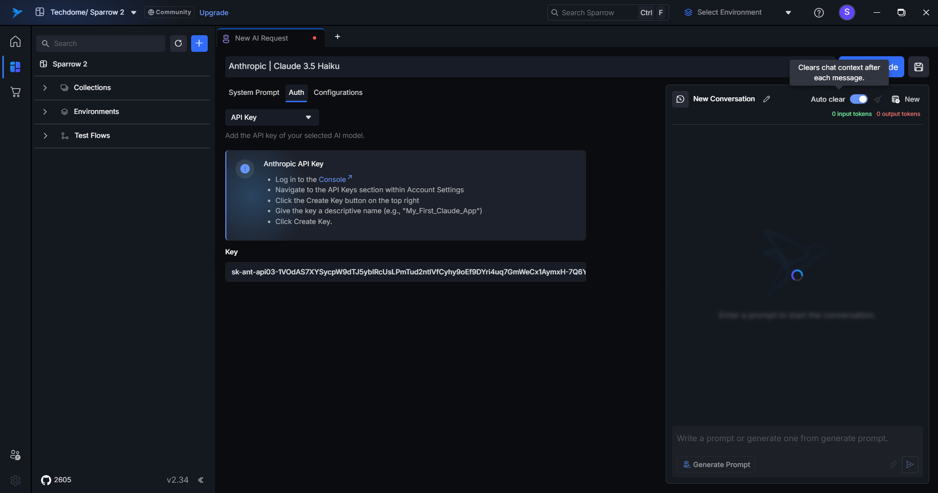Expand the Collections tree item
The image size is (938, 493).
coord(45,88)
